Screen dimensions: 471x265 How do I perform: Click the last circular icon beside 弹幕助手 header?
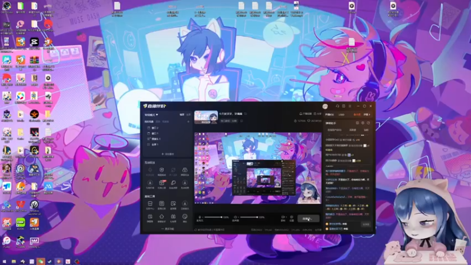pos(369,123)
